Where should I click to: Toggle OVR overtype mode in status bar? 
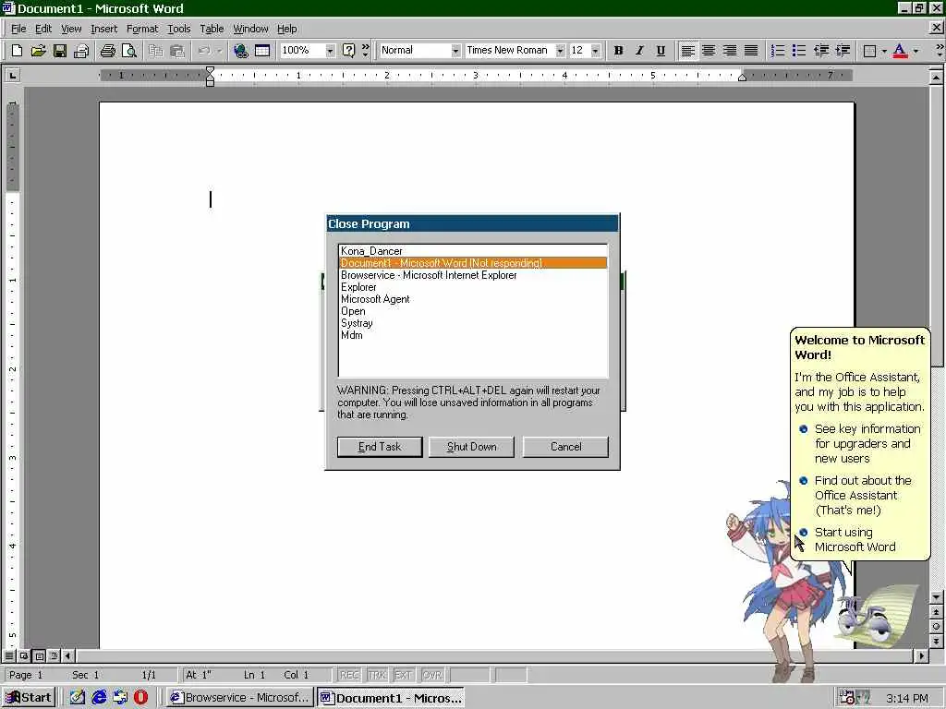[432, 675]
